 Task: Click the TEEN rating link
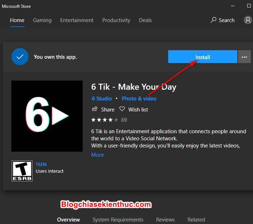tap(41, 164)
